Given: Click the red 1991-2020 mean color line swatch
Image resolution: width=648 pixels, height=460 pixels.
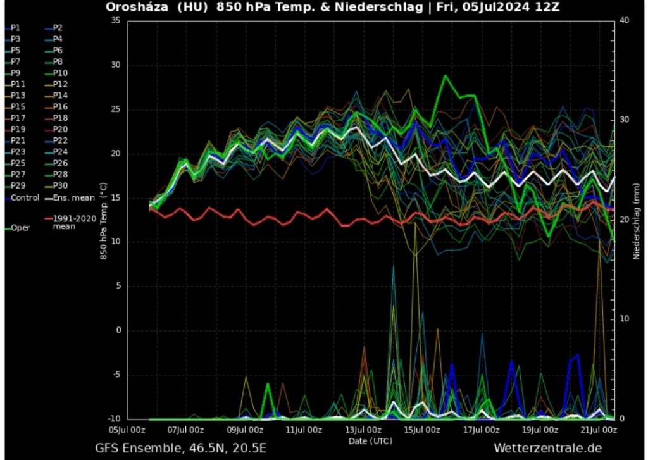Looking at the screenshot, I should (x=48, y=220).
